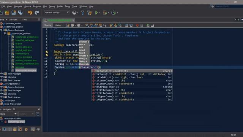Viewport: 243px width, 137px height.
Task: Click the Last Edit icon in editor toolbar
Action: 68,25
